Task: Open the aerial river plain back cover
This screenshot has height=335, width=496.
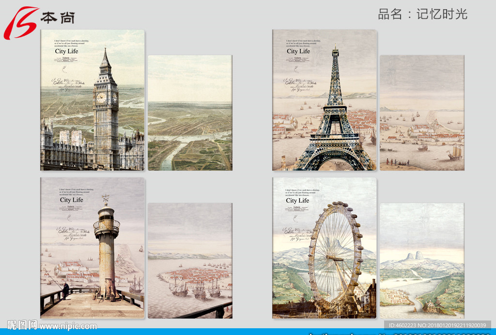Action: (x=190, y=113)
